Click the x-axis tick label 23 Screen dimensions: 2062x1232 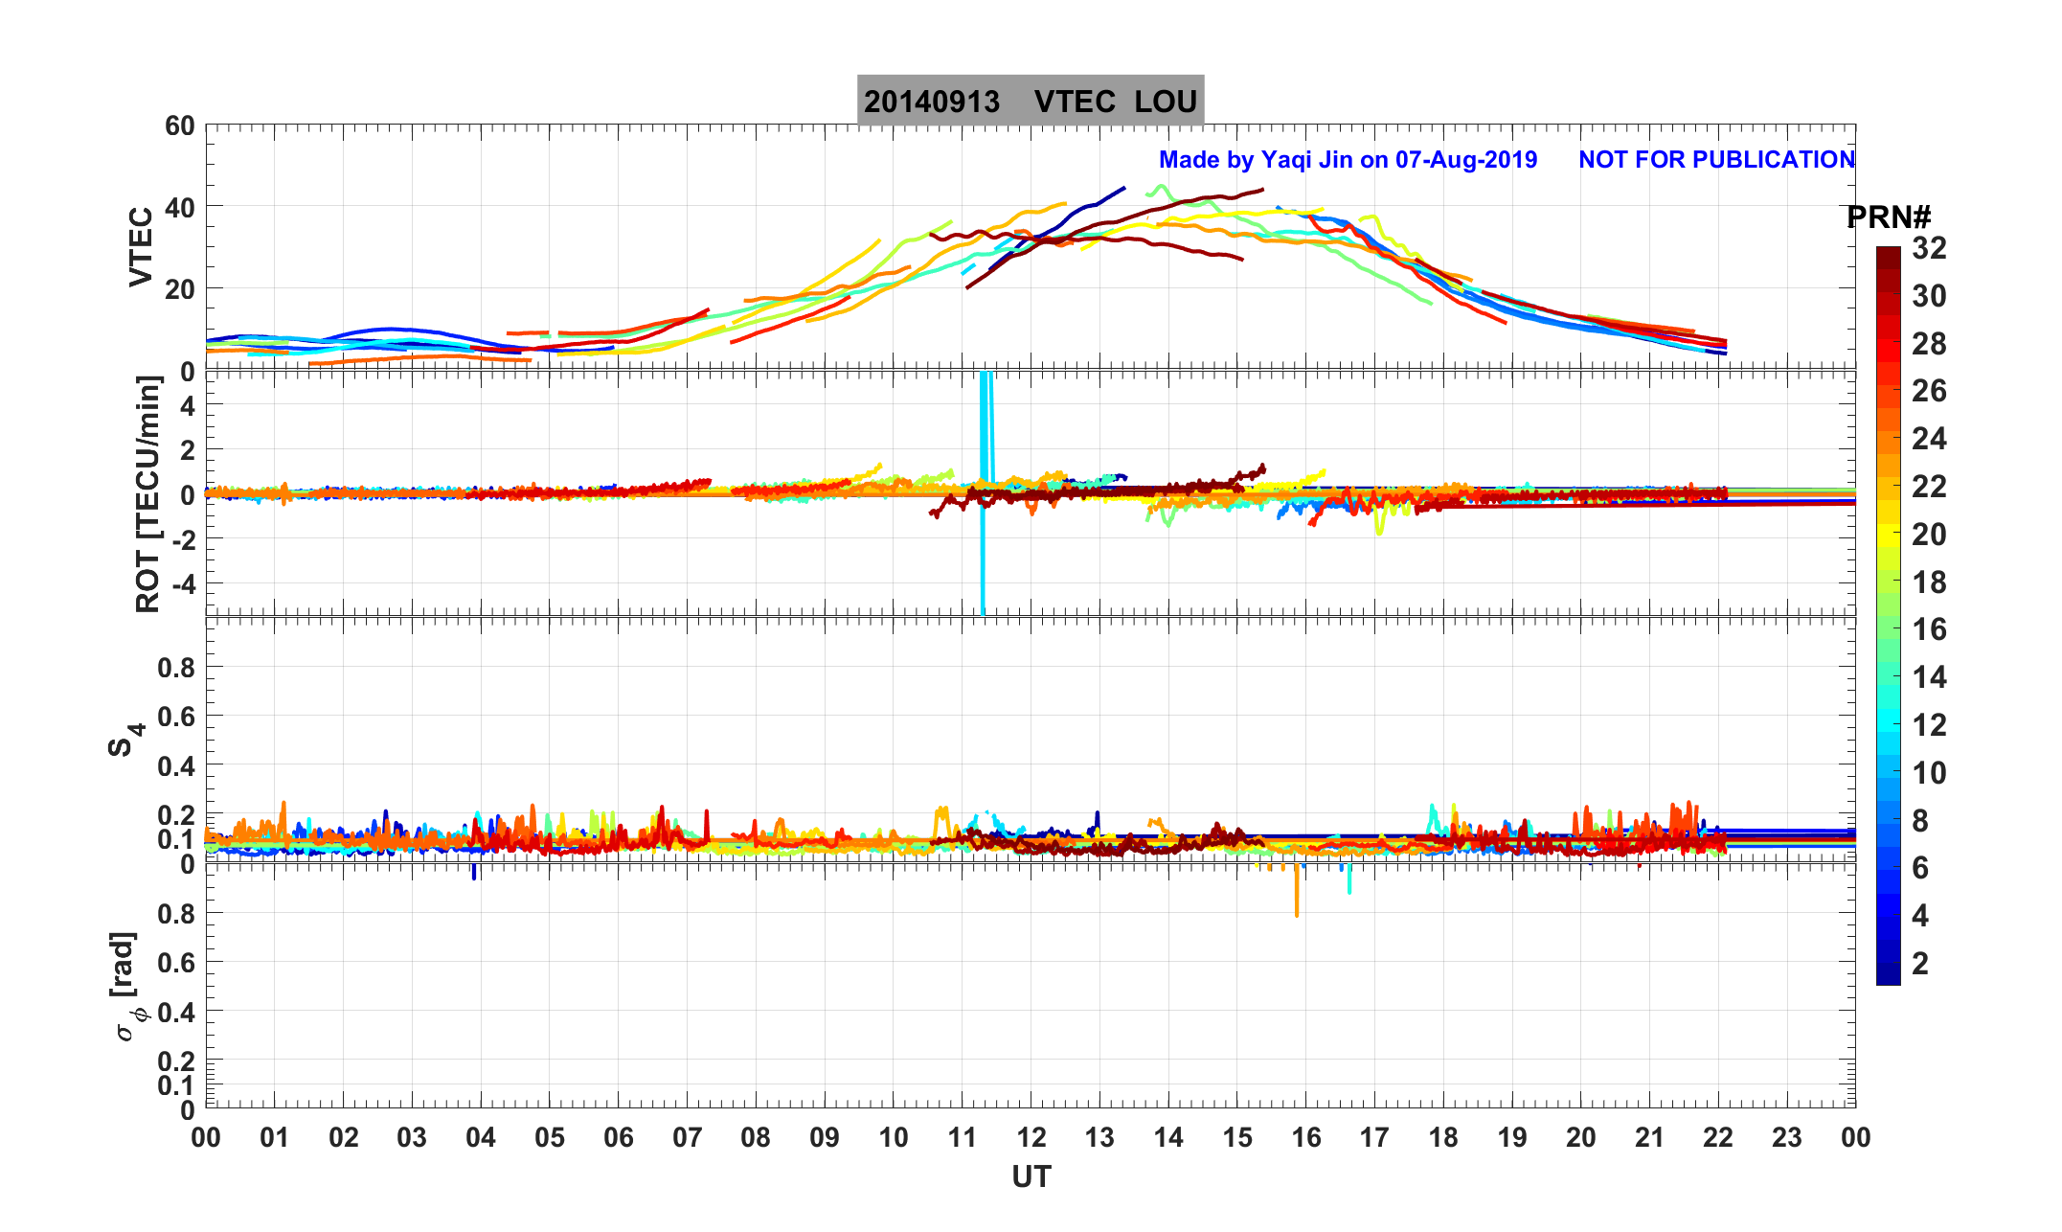tap(1786, 1138)
